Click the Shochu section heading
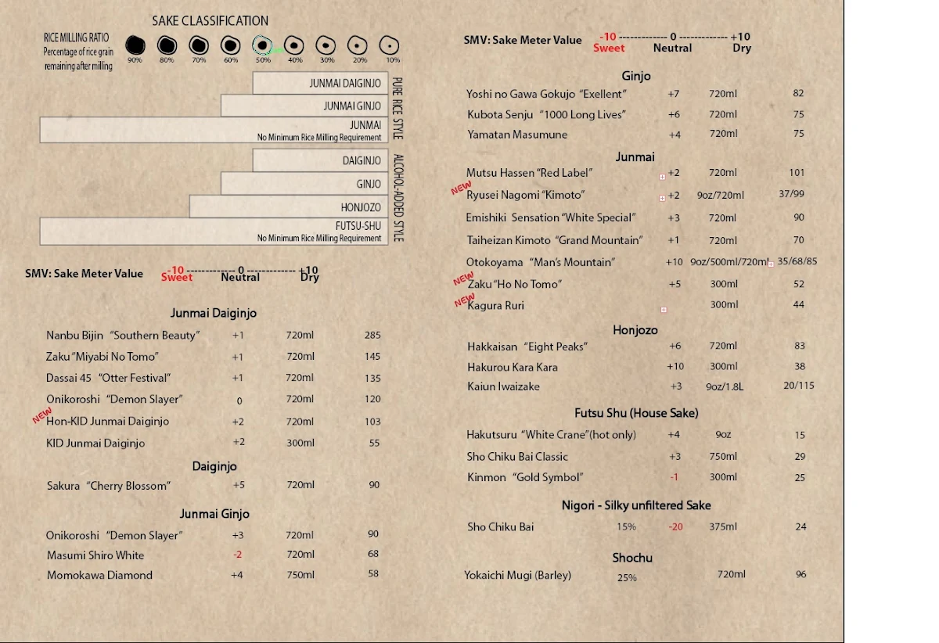 pyautogui.click(x=632, y=558)
